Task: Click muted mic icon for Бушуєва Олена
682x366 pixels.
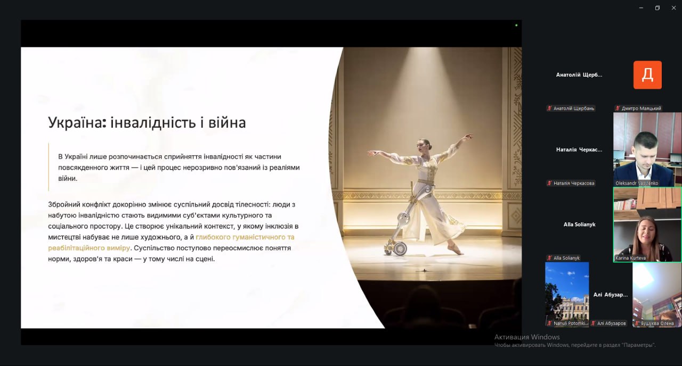Action: pyautogui.click(x=637, y=323)
